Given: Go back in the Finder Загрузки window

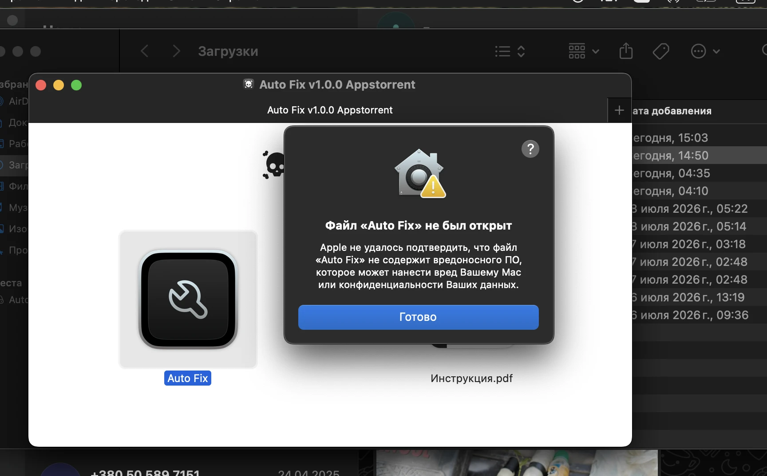Looking at the screenshot, I should coord(145,51).
